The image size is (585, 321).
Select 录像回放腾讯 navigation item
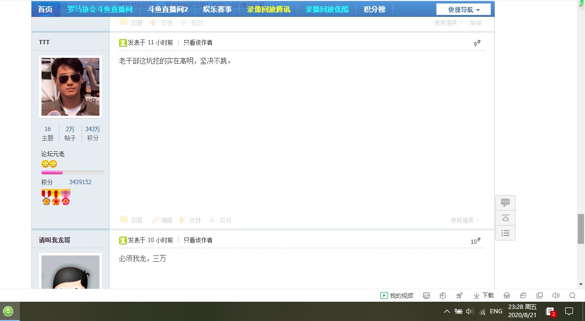(268, 9)
